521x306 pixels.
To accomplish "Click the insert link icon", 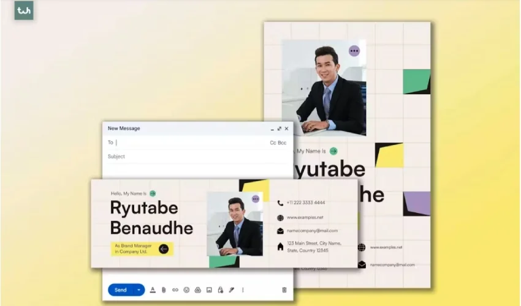I will [175, 290].
